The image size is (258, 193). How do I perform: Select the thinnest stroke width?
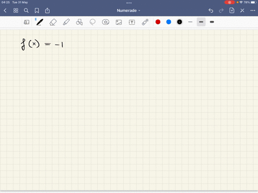click(x=190, y=22)
